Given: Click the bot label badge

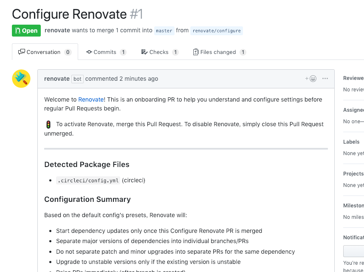Looking at the screenshot, I should pos(77,79).
